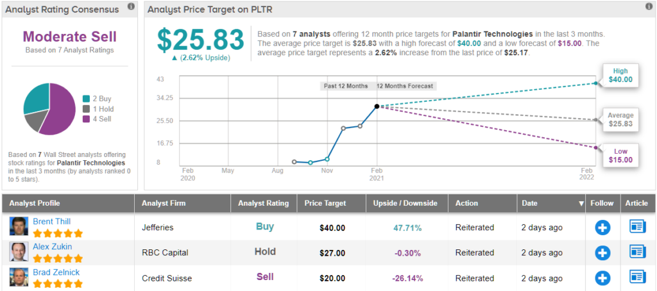Sort table by Date column arrow
657x291 pixels.
pos(581,203)
